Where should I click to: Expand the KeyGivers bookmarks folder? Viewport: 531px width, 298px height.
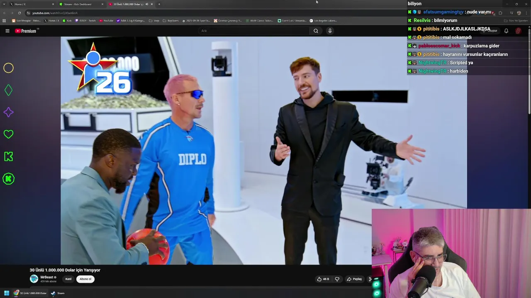(x=171, y=20)
